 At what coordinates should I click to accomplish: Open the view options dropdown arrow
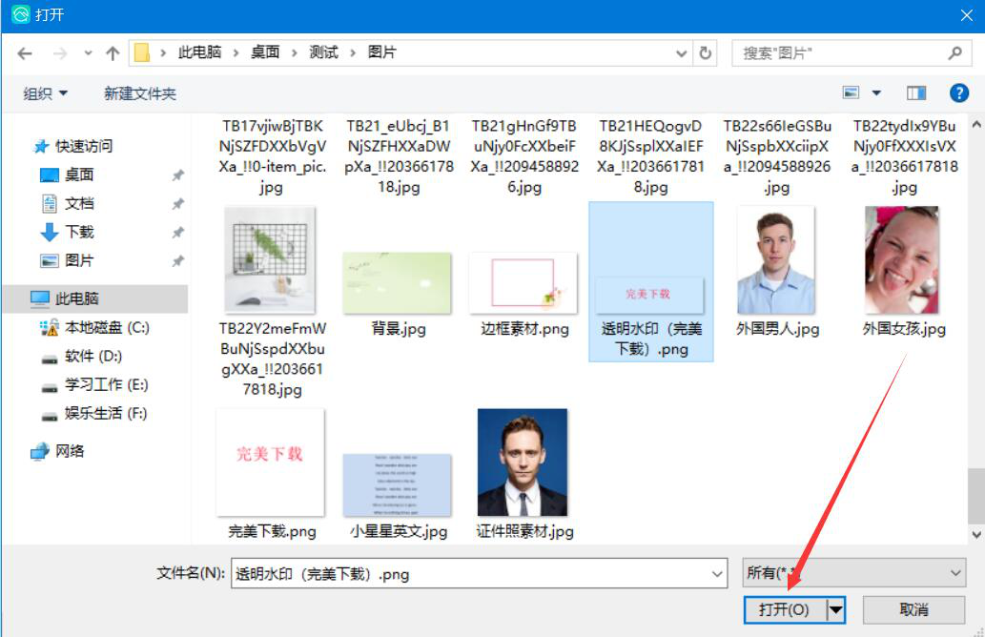click(x=876, y=92)
